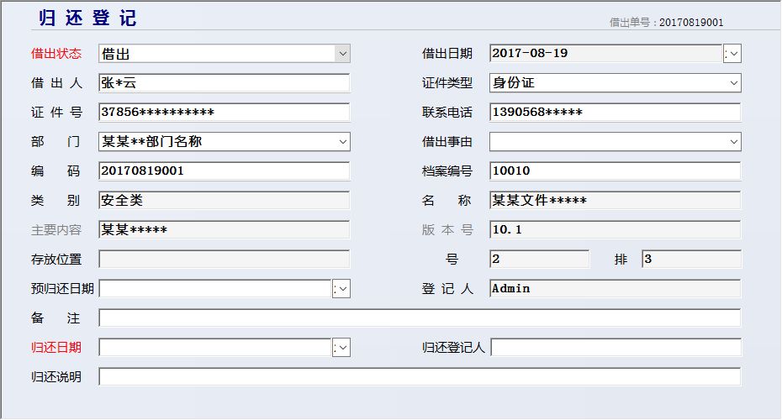
Task: Open the 归还日期 date picker arrow
Action: (x=341, y=347)
